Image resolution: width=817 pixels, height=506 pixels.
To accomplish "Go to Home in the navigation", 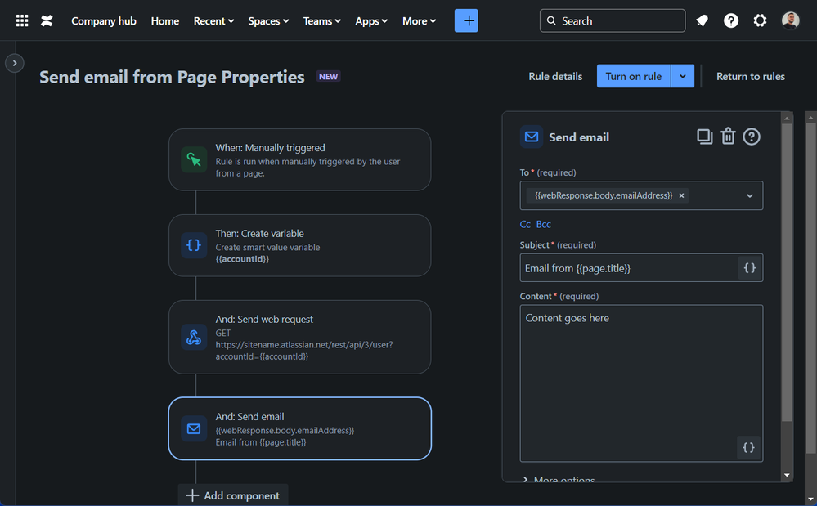I will click(165, 20).
